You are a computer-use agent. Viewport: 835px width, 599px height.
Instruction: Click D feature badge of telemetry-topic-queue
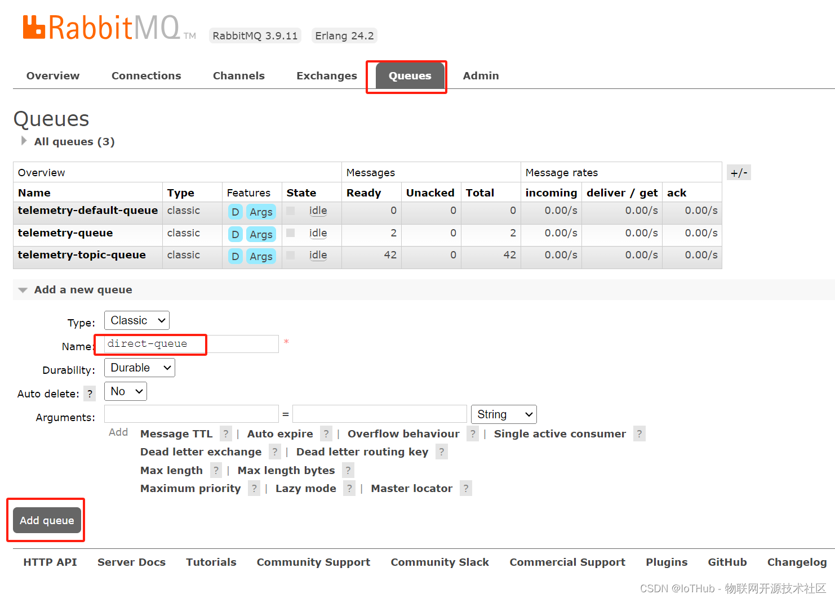click(236, 256)
